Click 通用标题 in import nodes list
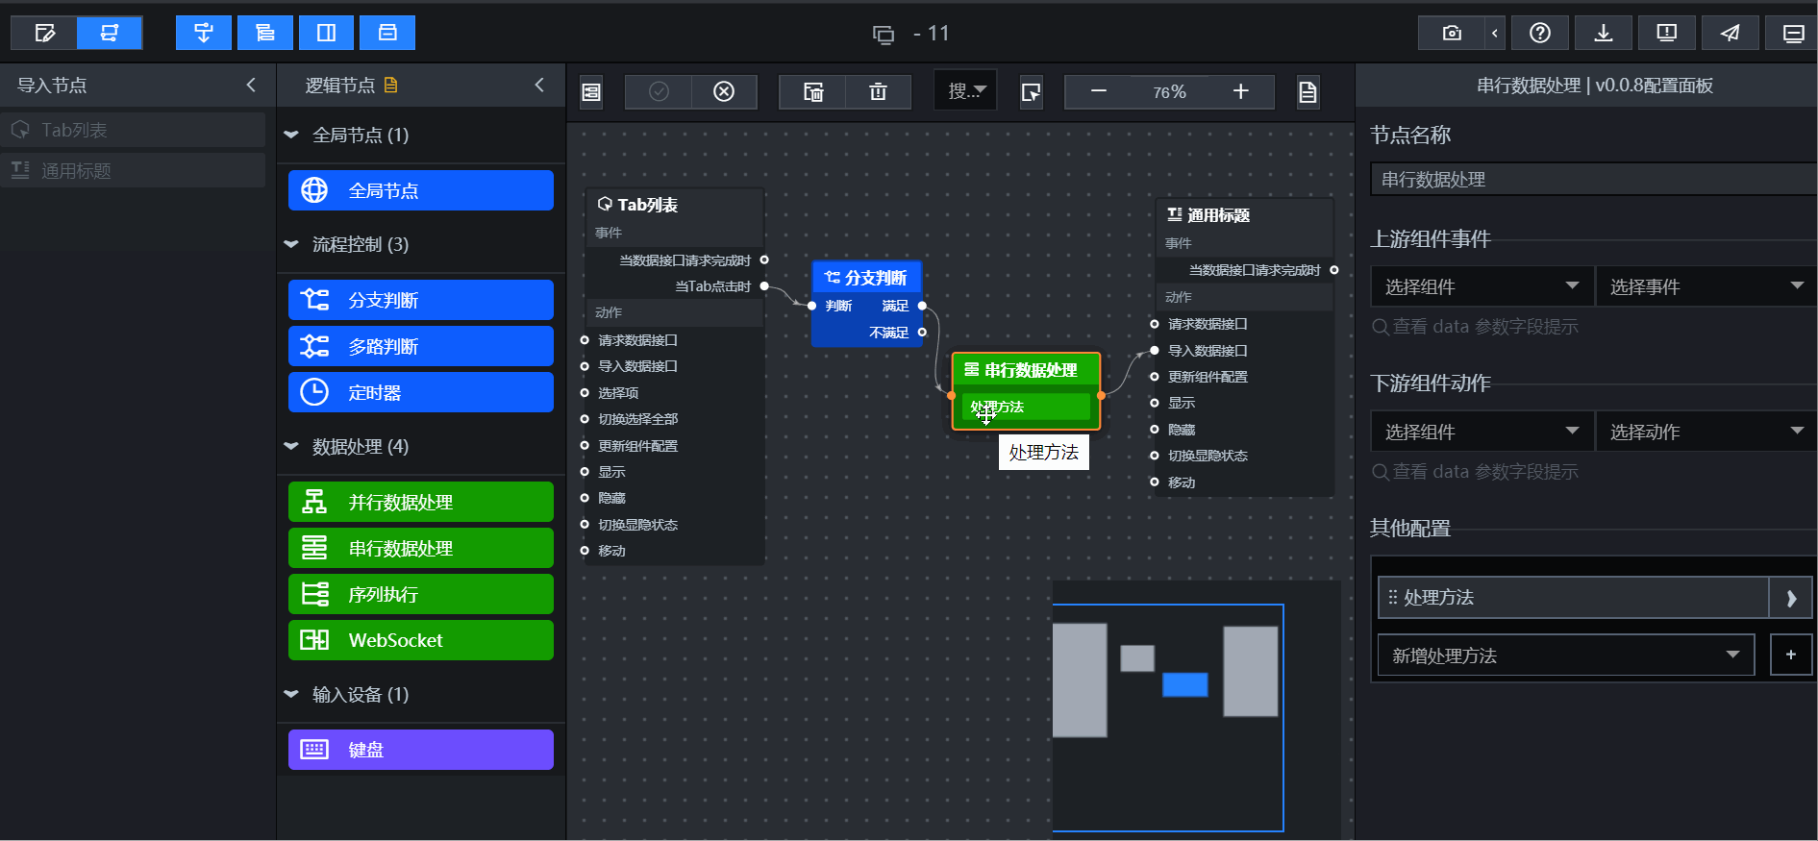This screenshot has width=1818, height=841. coord(133,170)
